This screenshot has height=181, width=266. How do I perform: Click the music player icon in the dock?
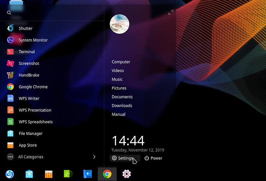click(x=68, y=174)
